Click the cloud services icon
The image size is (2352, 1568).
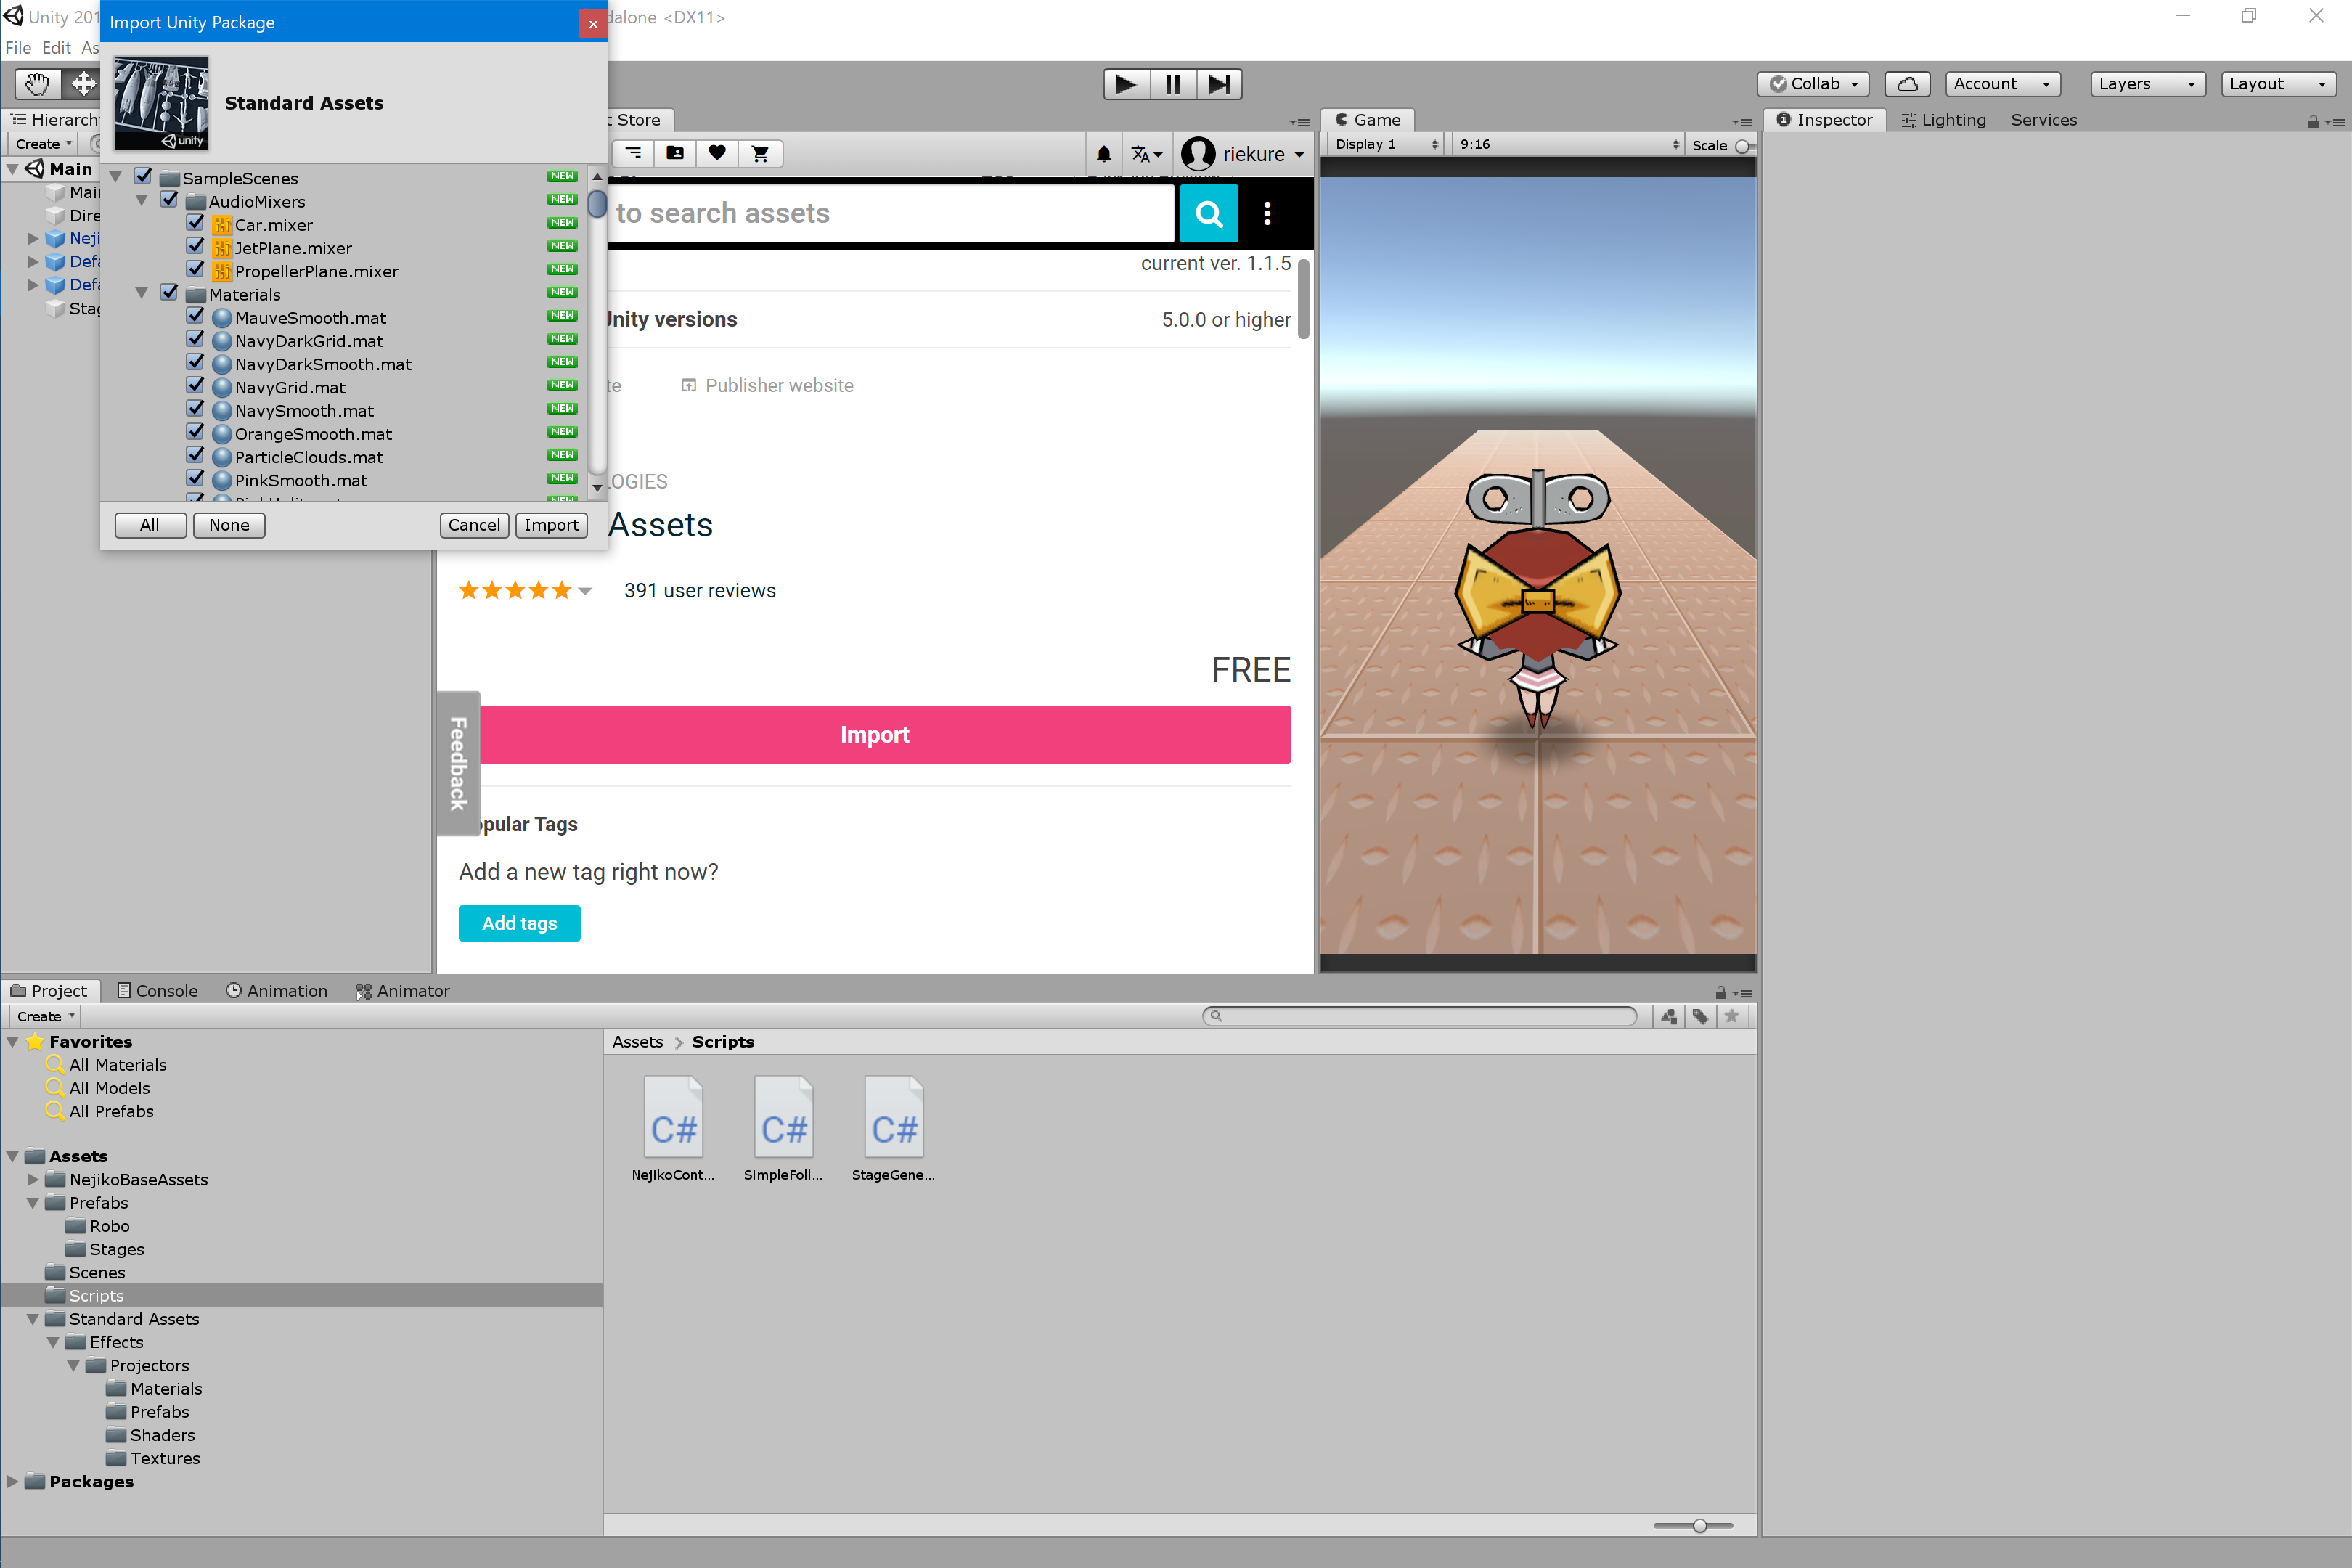click(x=1906, y=84)
